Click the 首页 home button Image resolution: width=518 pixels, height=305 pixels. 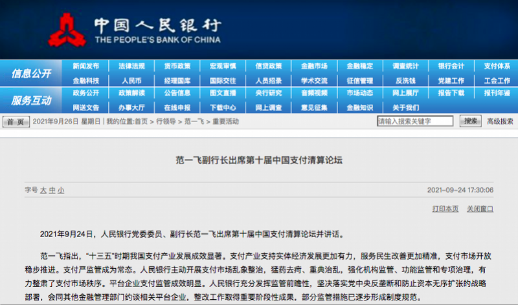[16, 121]
